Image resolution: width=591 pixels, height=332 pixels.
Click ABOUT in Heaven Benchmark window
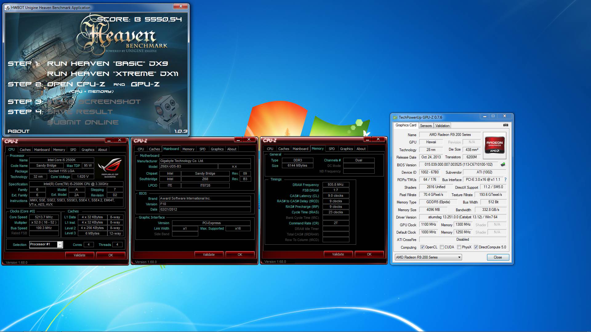click(x=18, y=131)
